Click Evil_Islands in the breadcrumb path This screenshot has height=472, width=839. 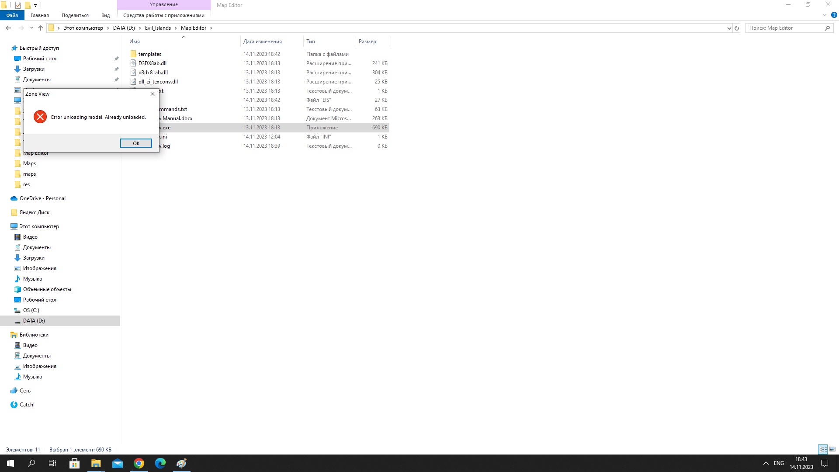[x=158, y=28]
